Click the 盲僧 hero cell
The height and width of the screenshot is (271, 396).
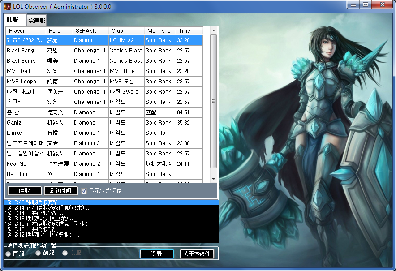click(59, 133)
